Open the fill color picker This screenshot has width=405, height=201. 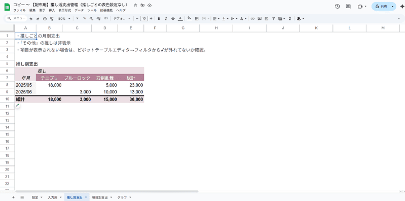190,19
